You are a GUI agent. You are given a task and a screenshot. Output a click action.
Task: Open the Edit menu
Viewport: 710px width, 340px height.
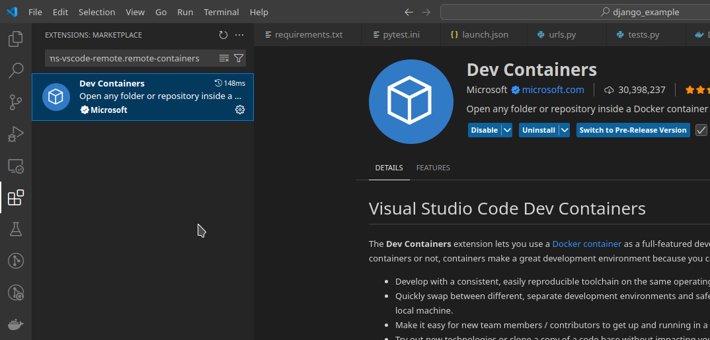tap(60, 12)
